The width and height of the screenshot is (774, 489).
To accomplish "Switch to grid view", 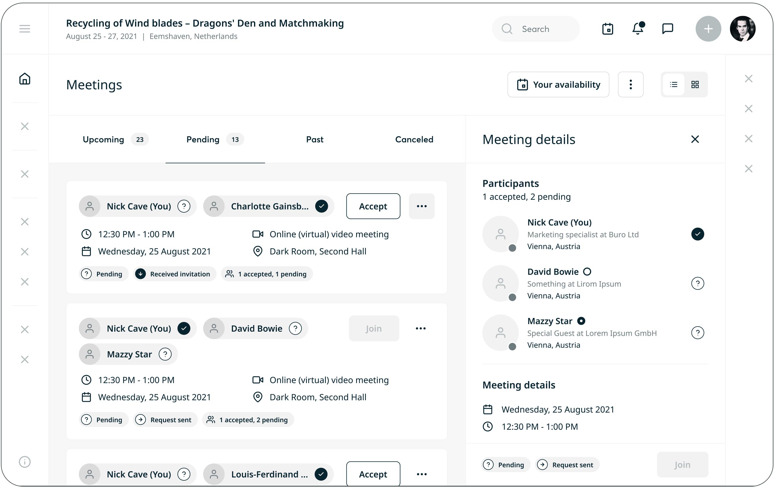I will pyautogui.click(x=695, y=85).
